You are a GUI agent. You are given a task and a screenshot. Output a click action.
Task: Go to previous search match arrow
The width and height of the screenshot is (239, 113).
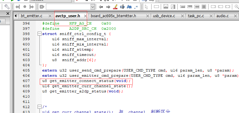[101, 7]
